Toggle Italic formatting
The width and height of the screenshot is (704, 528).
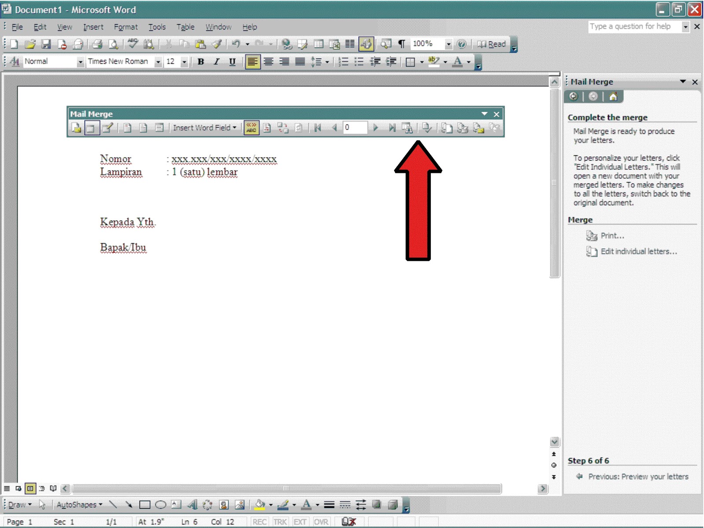pyautogui.click(x=216, y=62)
